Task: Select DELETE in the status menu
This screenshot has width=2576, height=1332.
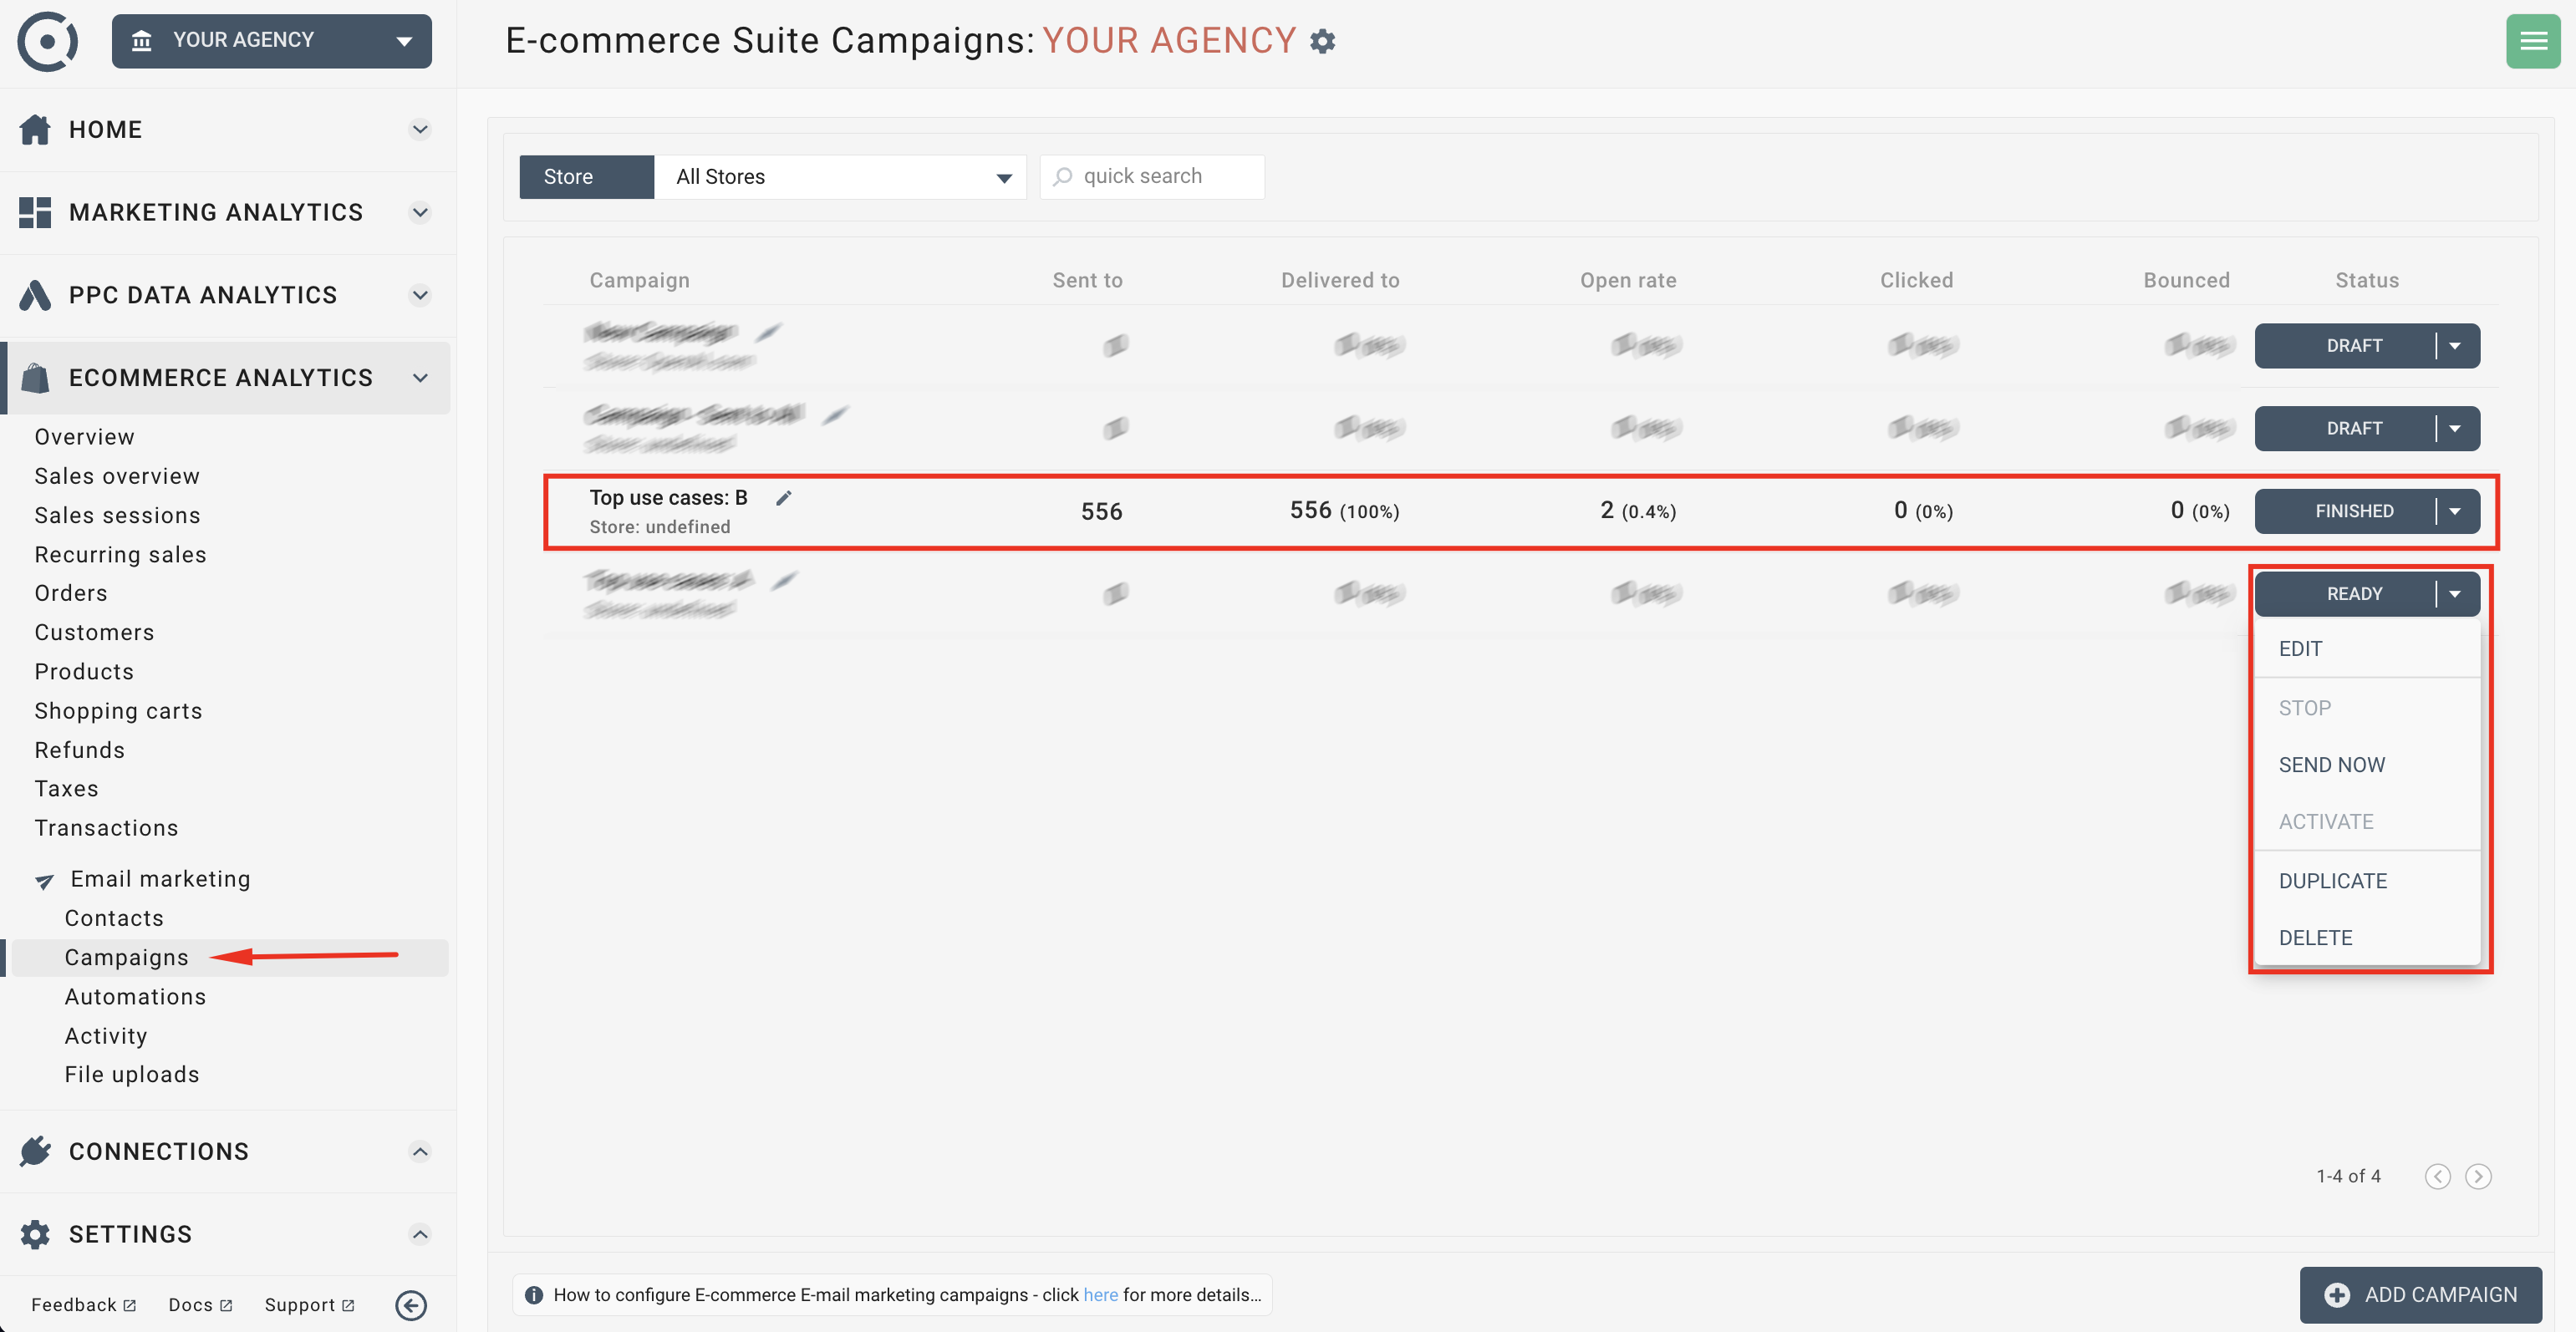Action: (x=2367, y=938)
